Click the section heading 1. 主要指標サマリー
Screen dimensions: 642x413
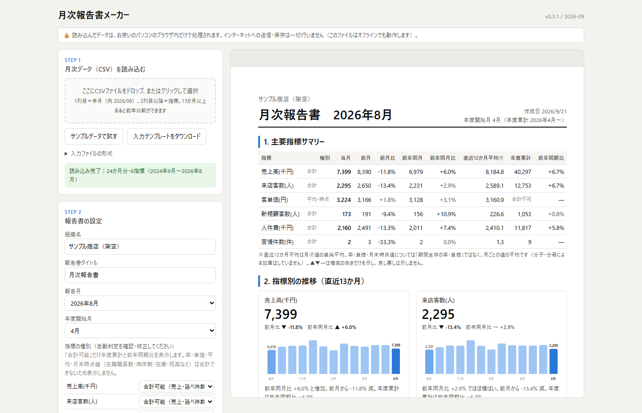pyautogui.click(x=294, y=142)
